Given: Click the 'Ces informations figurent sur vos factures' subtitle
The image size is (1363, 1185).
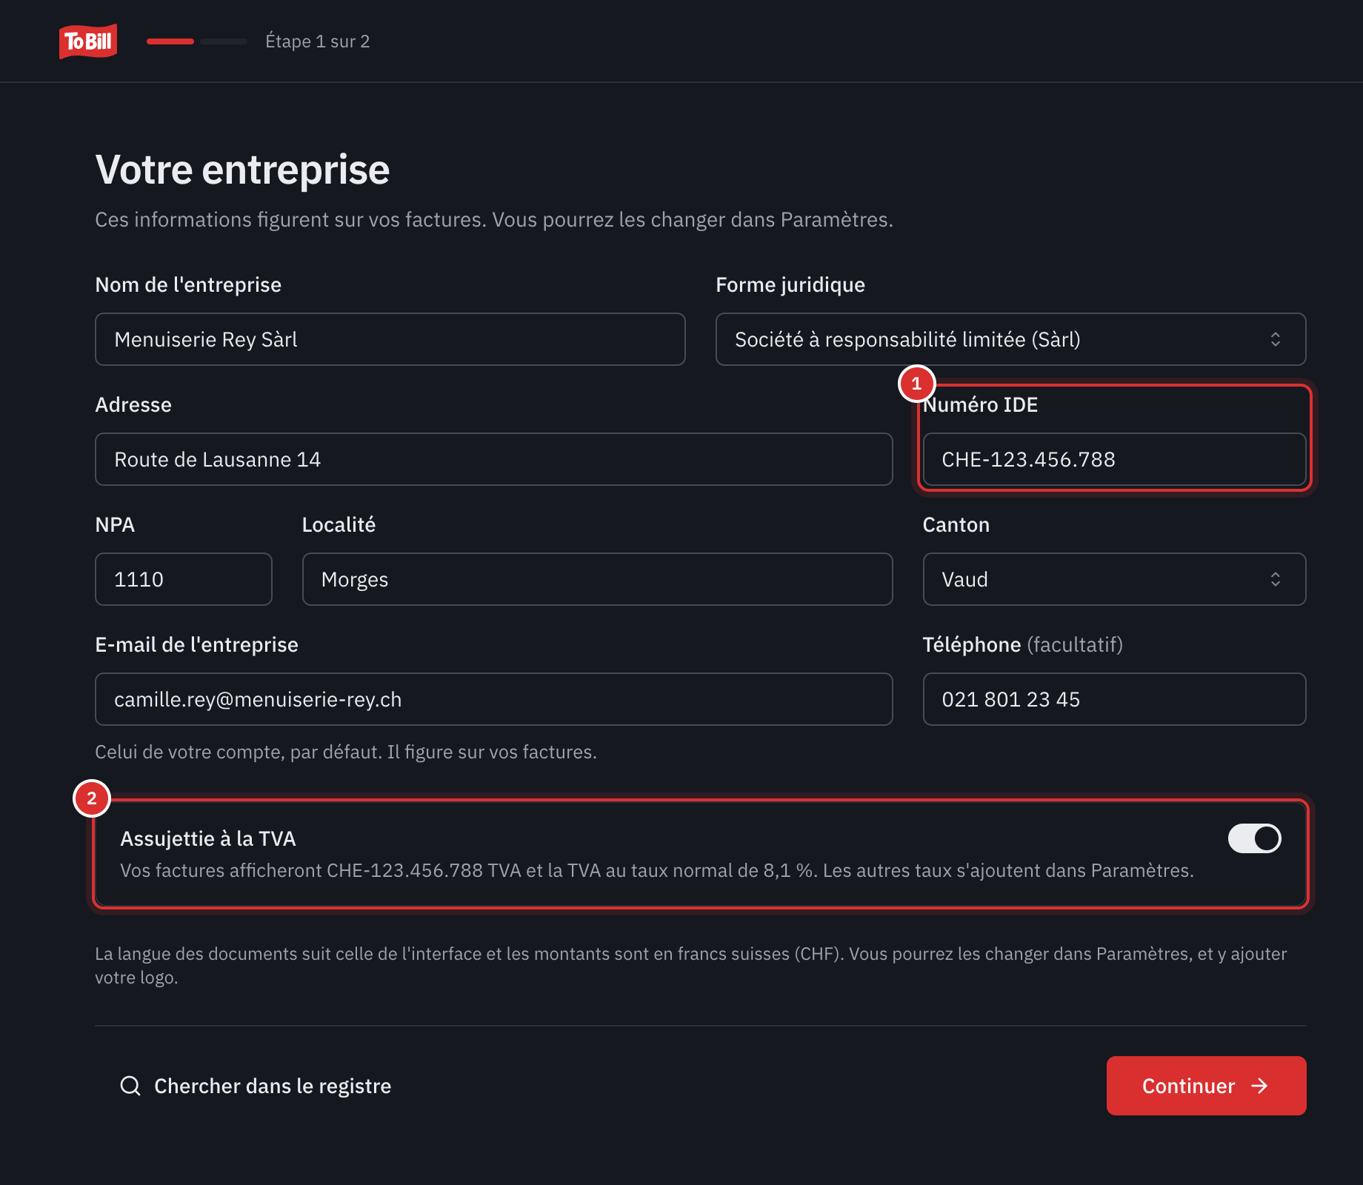Looking at the screenshot, I should (x=494, y=219).
